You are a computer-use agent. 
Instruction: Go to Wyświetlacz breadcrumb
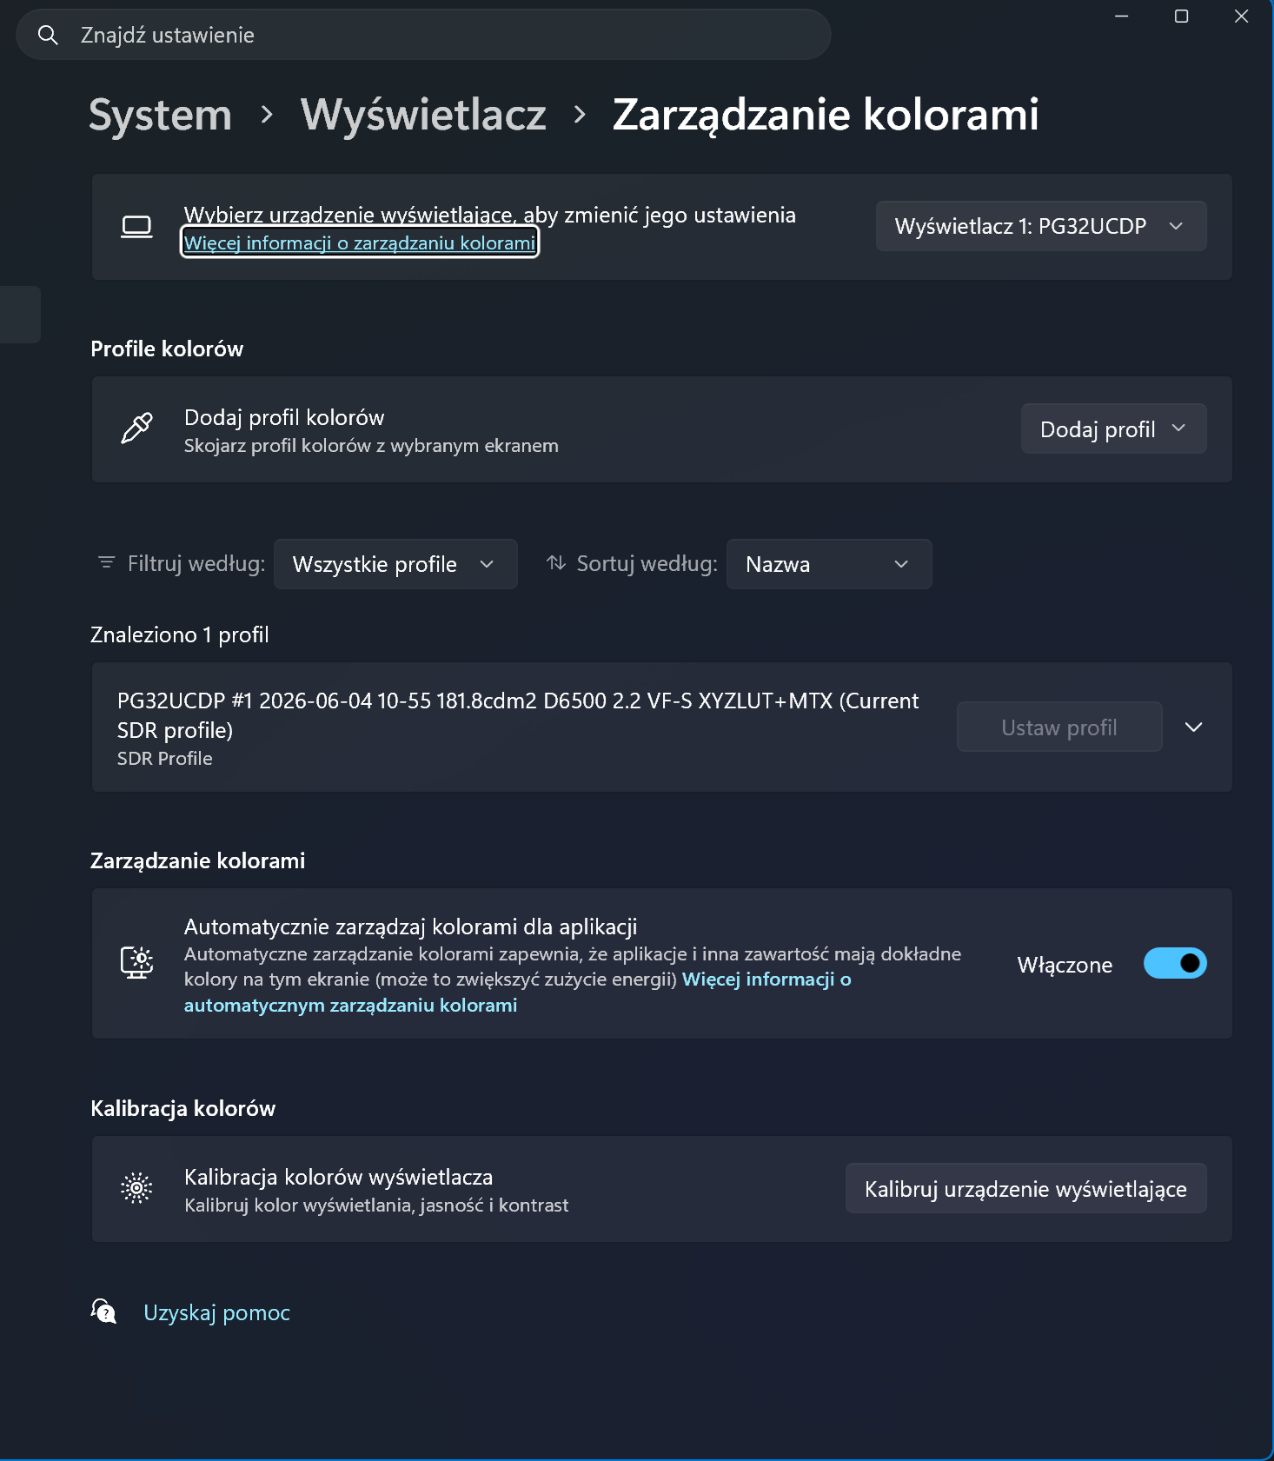click(423, 115)
